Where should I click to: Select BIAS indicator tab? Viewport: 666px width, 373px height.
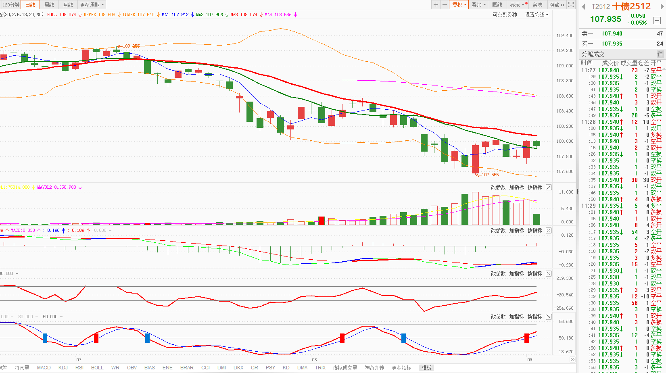[x=150, y=368]
